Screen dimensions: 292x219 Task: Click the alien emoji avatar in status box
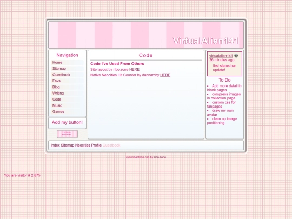(236, 56)
